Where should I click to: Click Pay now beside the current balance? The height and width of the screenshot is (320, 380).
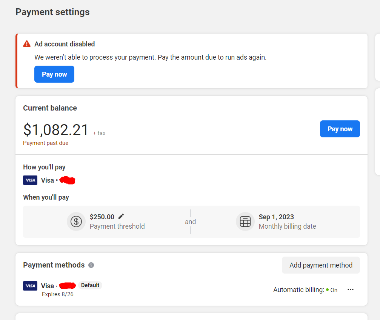coord(340,129)
